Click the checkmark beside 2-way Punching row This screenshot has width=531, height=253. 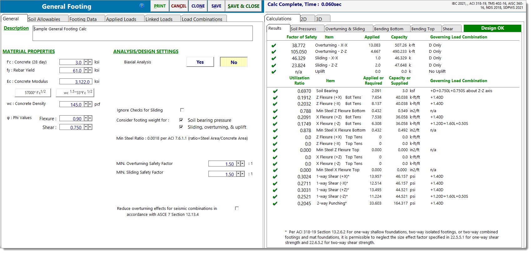(x=275, y=204)
